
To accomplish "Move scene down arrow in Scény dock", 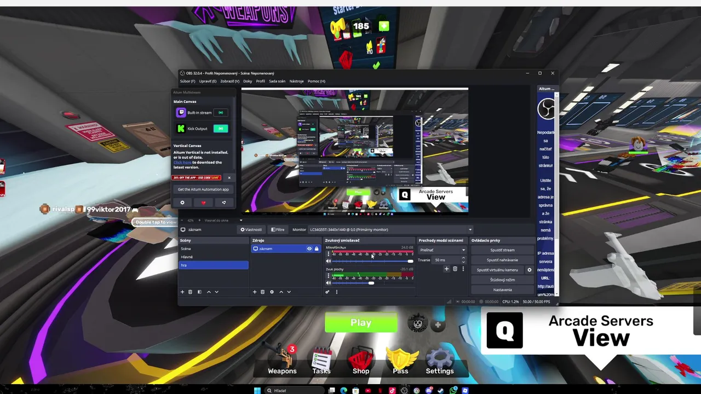I will coord(216,292).
